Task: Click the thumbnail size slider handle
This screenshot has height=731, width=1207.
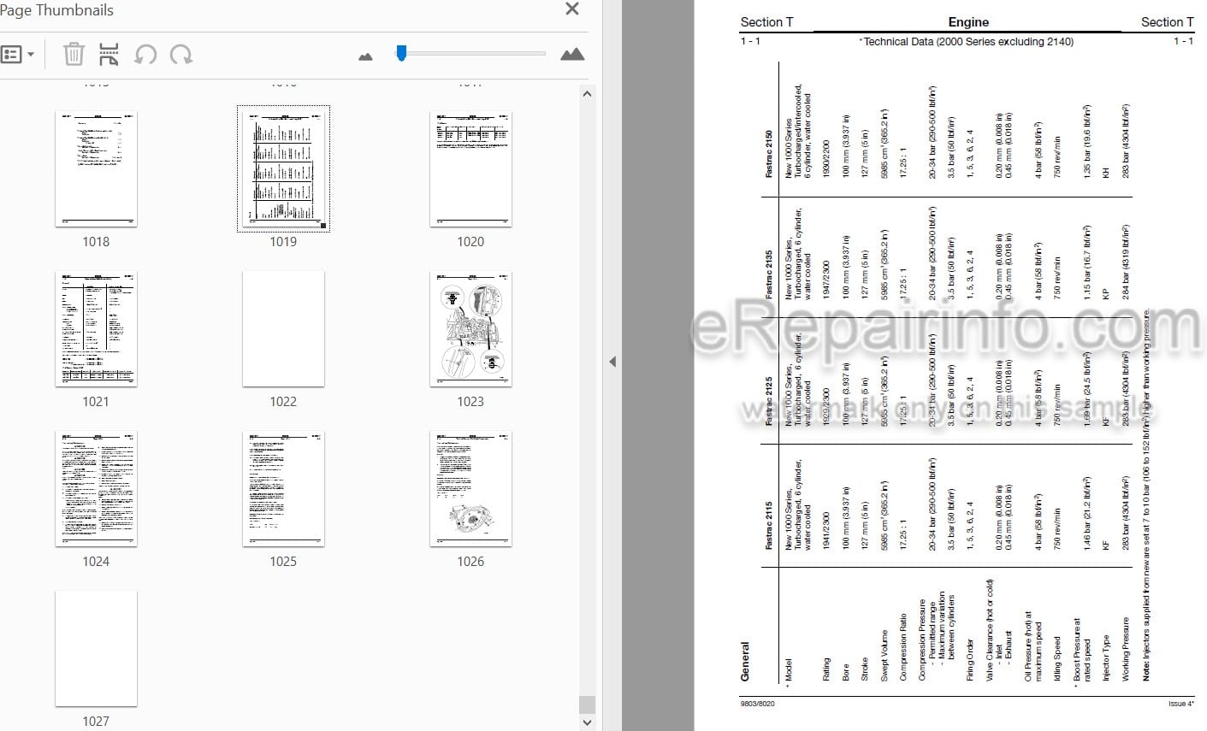Action: [400, 54]
